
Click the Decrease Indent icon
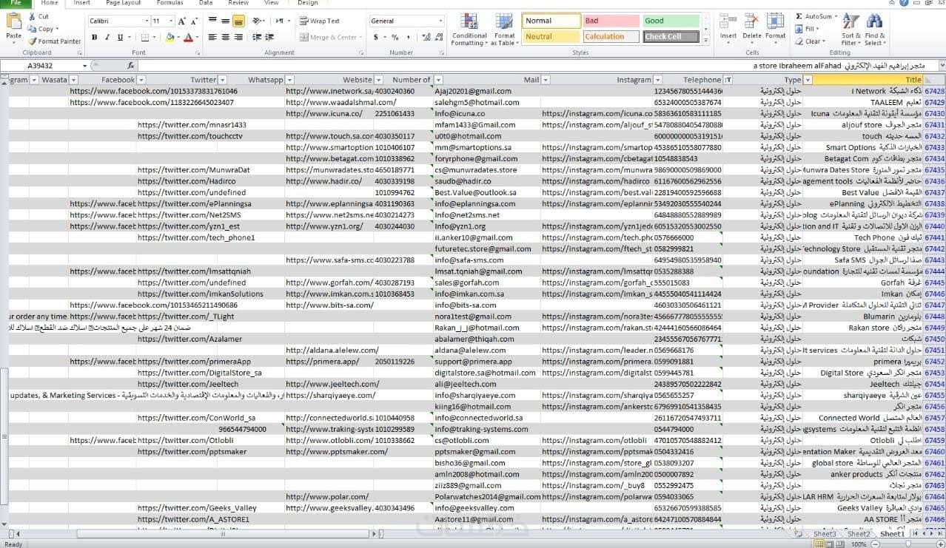coord(258,37)
